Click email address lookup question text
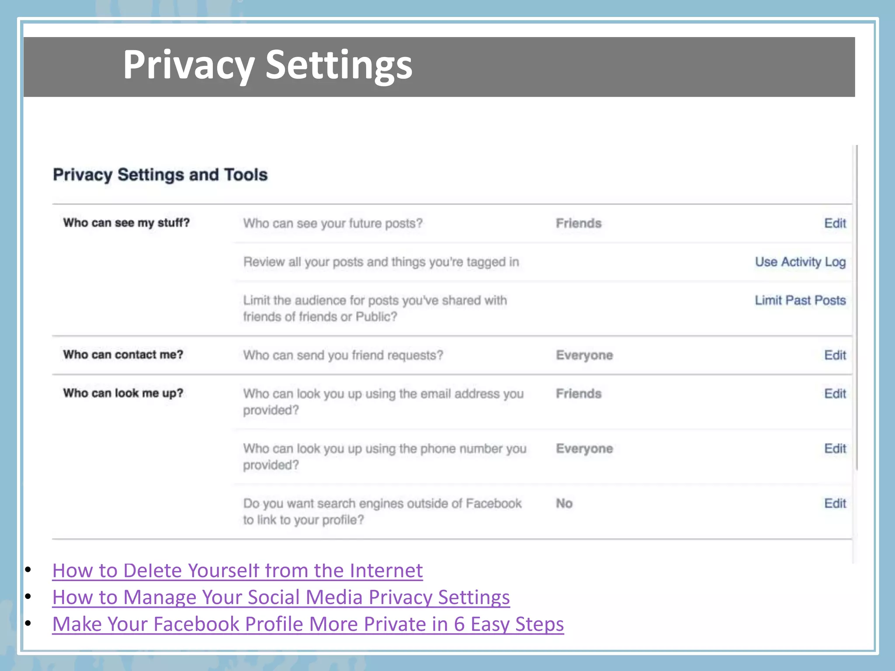The height and width of the screenshot is (671, 895). click(383, 402)
